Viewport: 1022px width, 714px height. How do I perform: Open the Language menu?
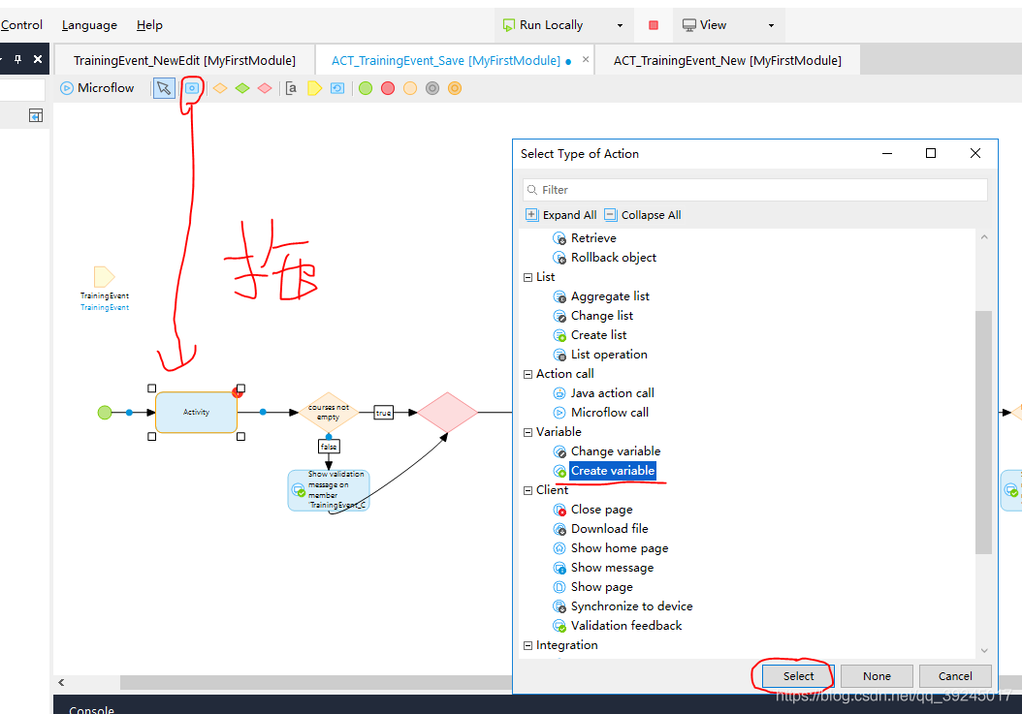(x=89, y=25)
